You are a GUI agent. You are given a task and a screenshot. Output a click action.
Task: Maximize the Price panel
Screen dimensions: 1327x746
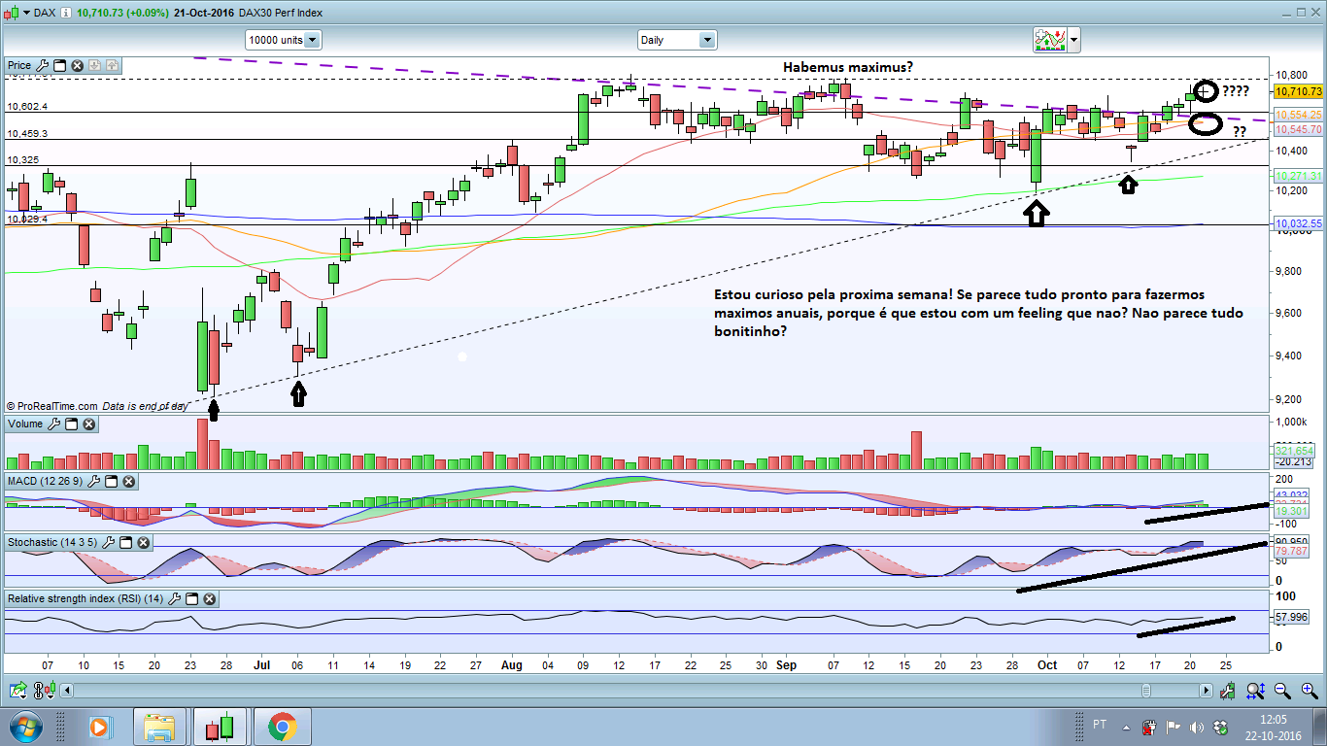(x=59, y=66)
